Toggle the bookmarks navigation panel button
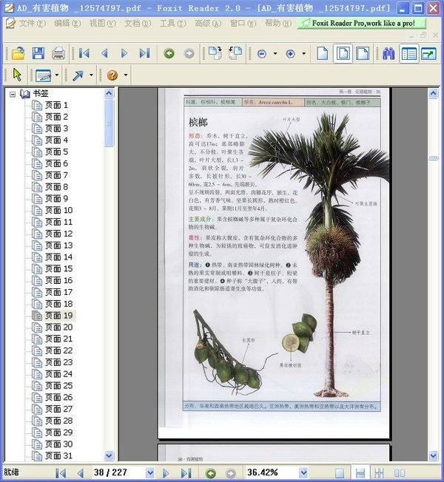 [x=408, y=53]
